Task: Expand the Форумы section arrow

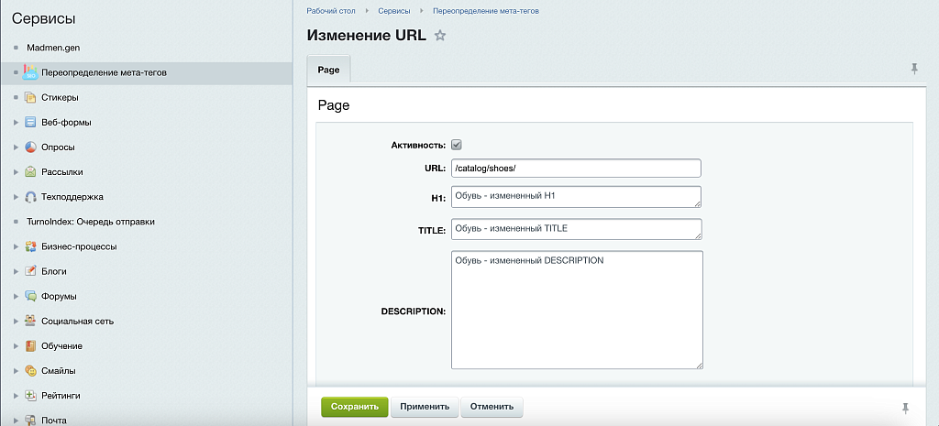Action: click(x=16, y=296)
